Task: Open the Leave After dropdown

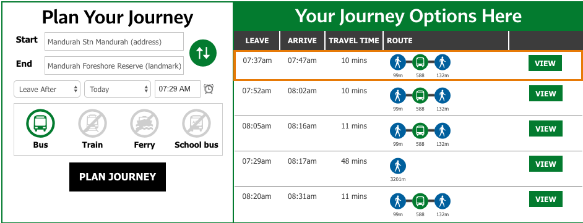Action: 47,89
